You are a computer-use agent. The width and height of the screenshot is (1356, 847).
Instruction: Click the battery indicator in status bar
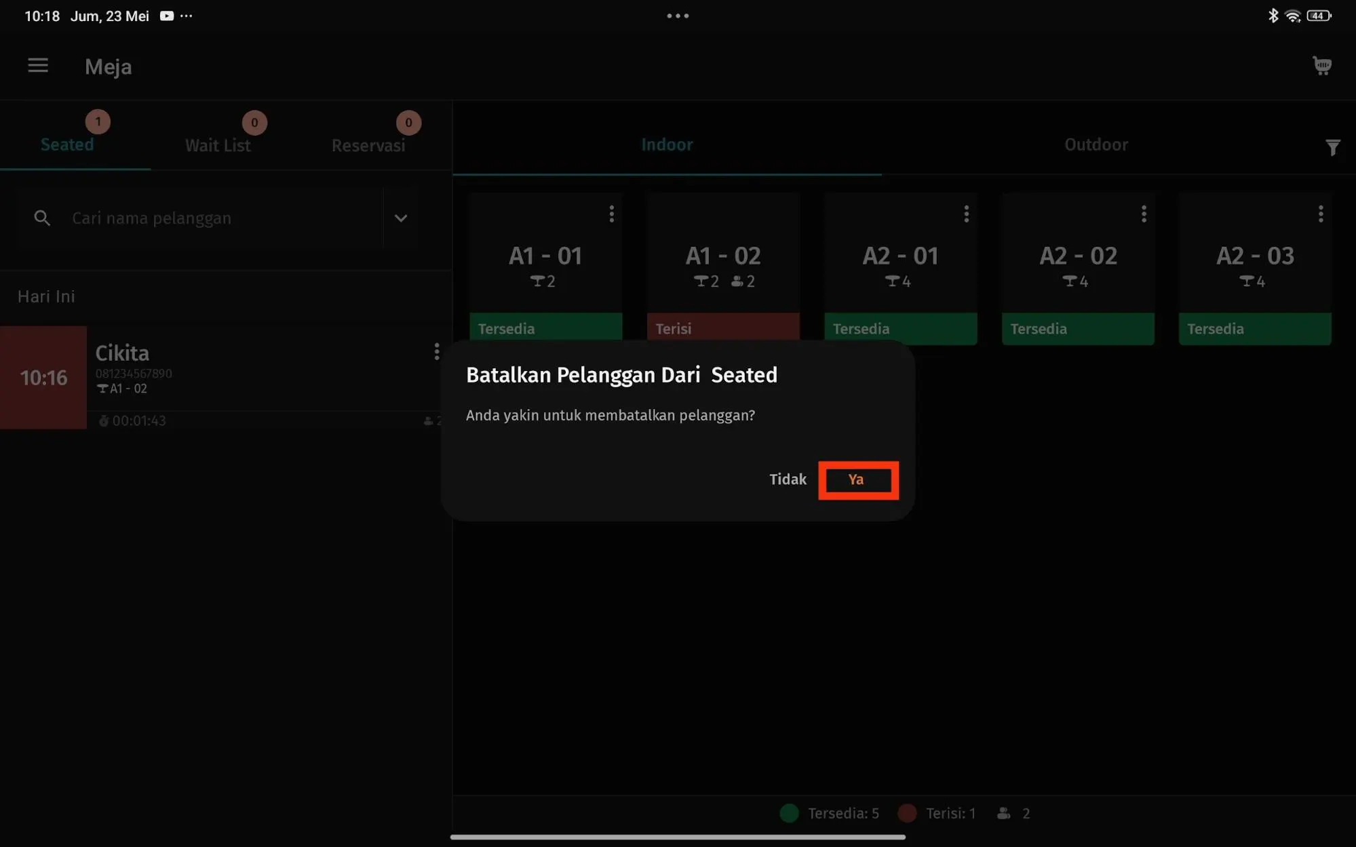tap(1317, 14)
